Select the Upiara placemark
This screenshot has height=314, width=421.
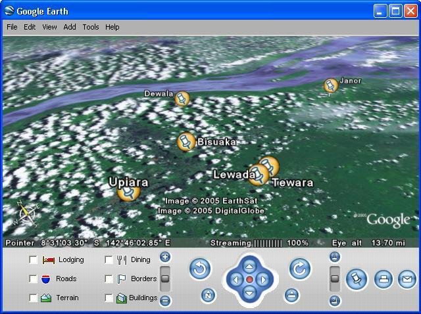click(129, 192)
